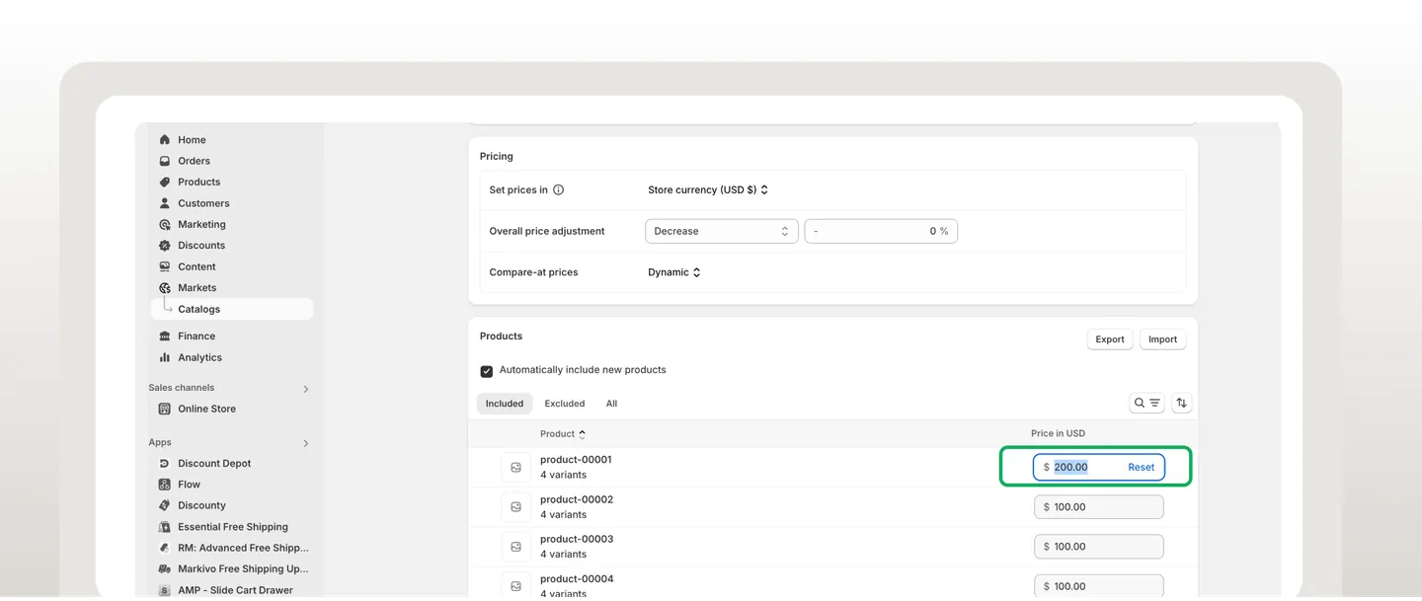The height and width of the screenshot is (601, 1422).
Task: Open Analytics bar chart icon
Action: click(165, 358)
